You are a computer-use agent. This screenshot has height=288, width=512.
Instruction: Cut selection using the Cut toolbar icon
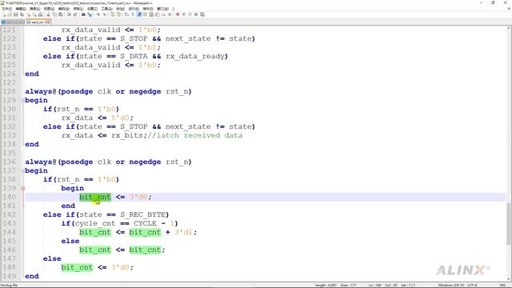(48, 14)
